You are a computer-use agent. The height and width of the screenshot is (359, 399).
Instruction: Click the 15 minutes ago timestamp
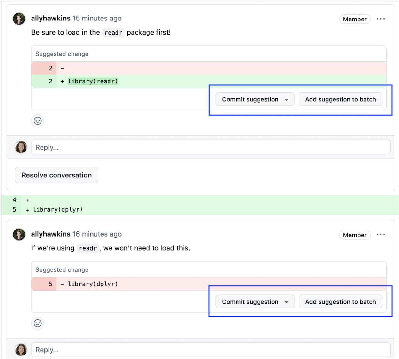(x=97, y=18)
